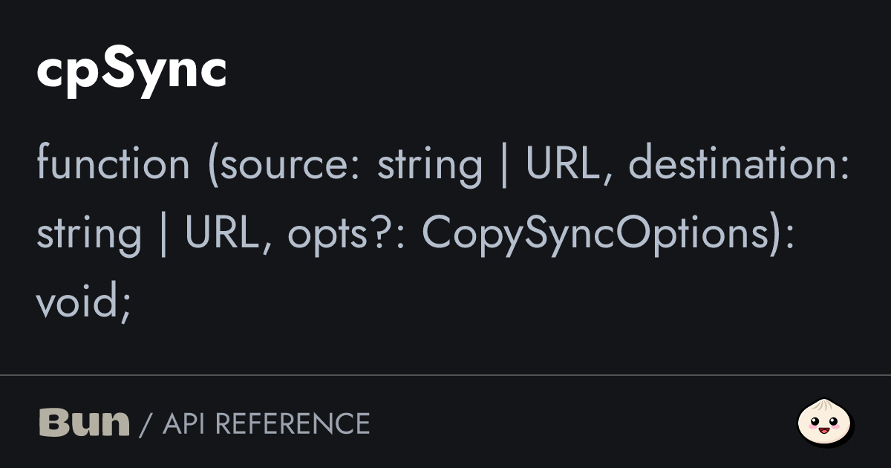Click the pipe symbol after destination string
Screen dimensions: 891x468
click(x=163, y=233)
